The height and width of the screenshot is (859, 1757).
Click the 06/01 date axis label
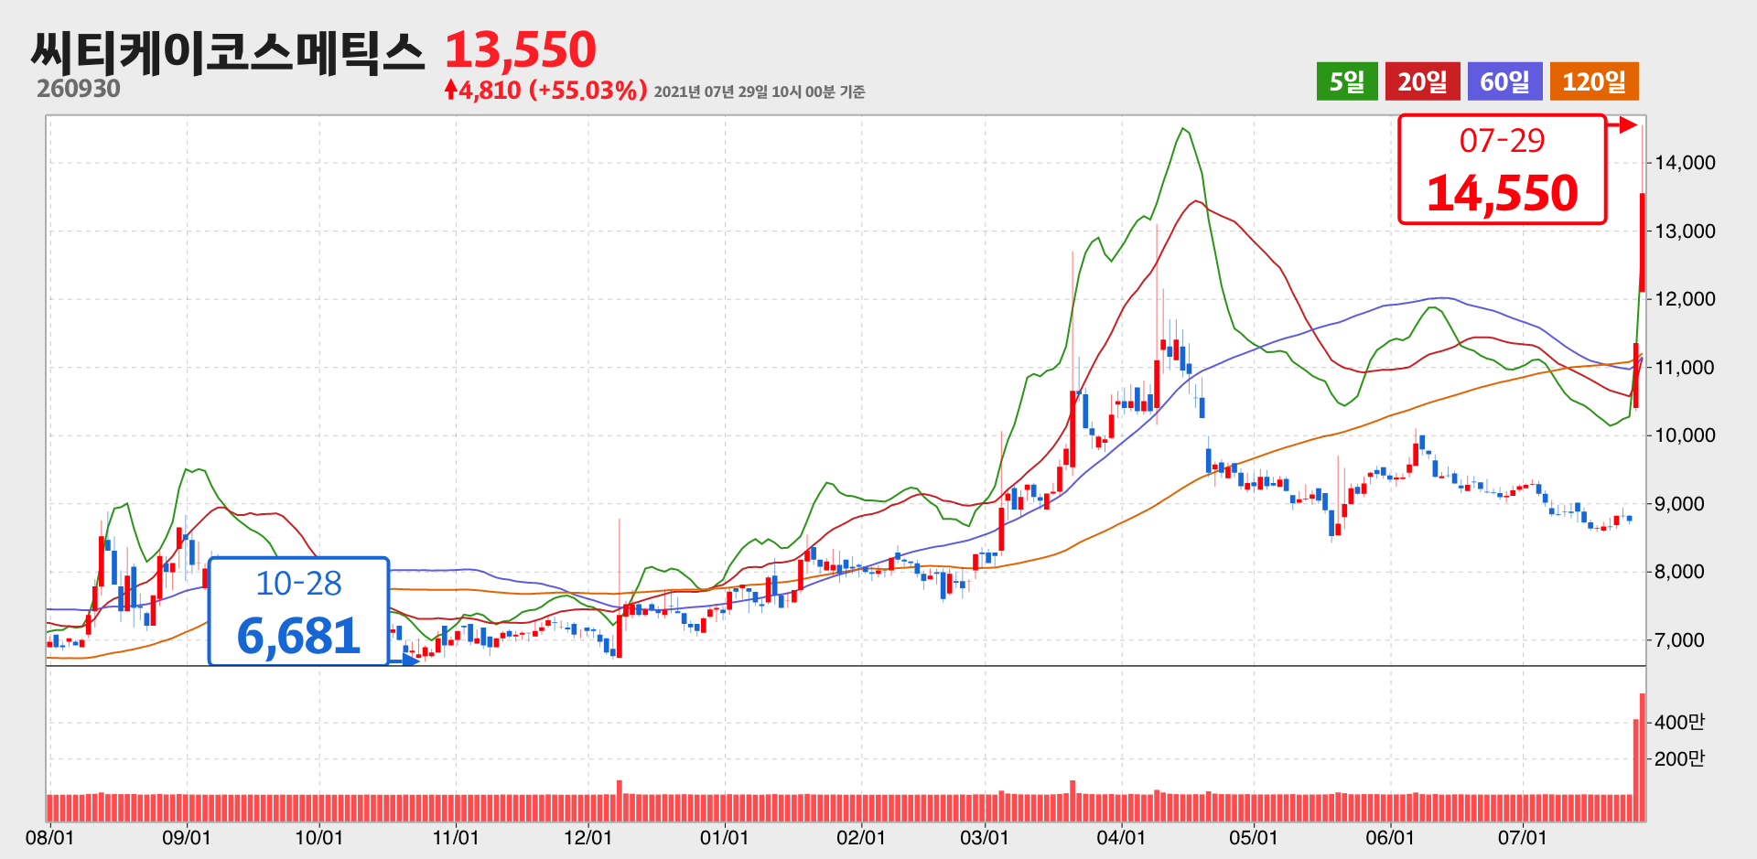click(x=1390, y=838)
